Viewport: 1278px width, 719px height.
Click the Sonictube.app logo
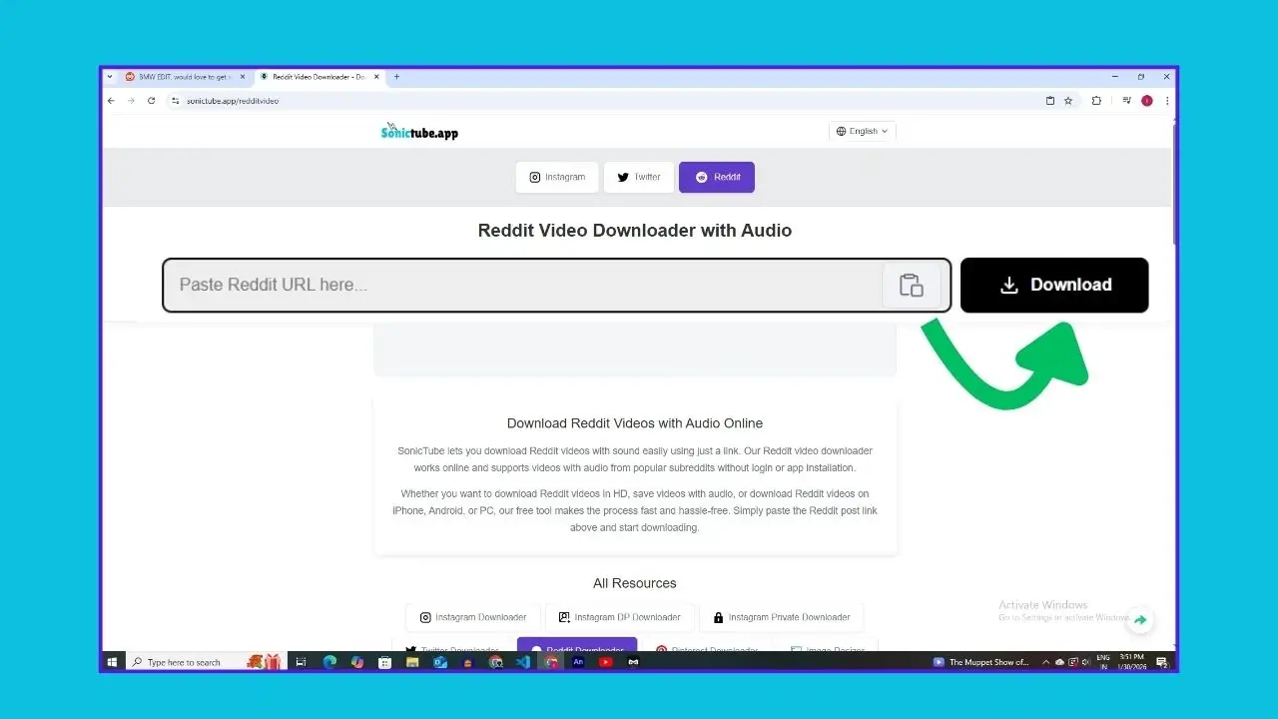click(419, 132)
